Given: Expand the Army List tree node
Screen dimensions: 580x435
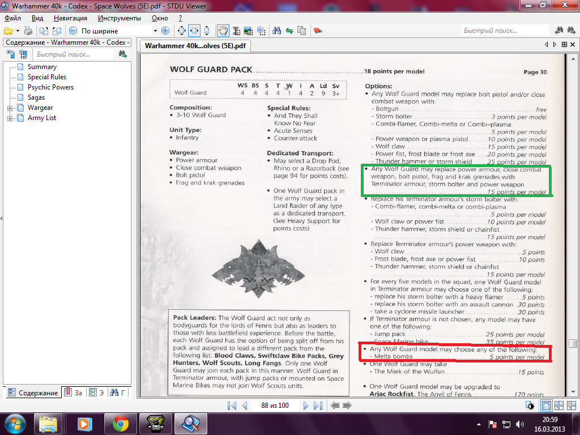Looking at the screenshot, I should [x=10, y=118].
